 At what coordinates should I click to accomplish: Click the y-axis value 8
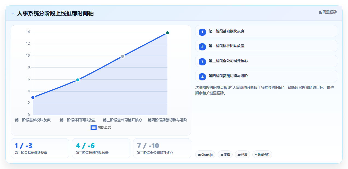click(x=29, y=67)
